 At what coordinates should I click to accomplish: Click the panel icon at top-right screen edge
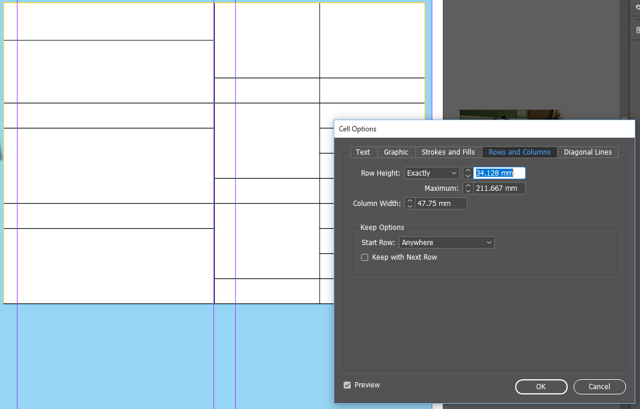coord(638,7)
